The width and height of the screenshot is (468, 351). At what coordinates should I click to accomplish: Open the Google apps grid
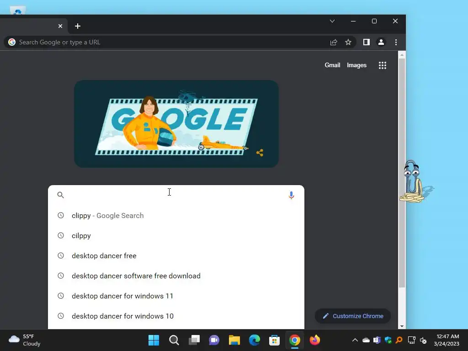[383, 65]
